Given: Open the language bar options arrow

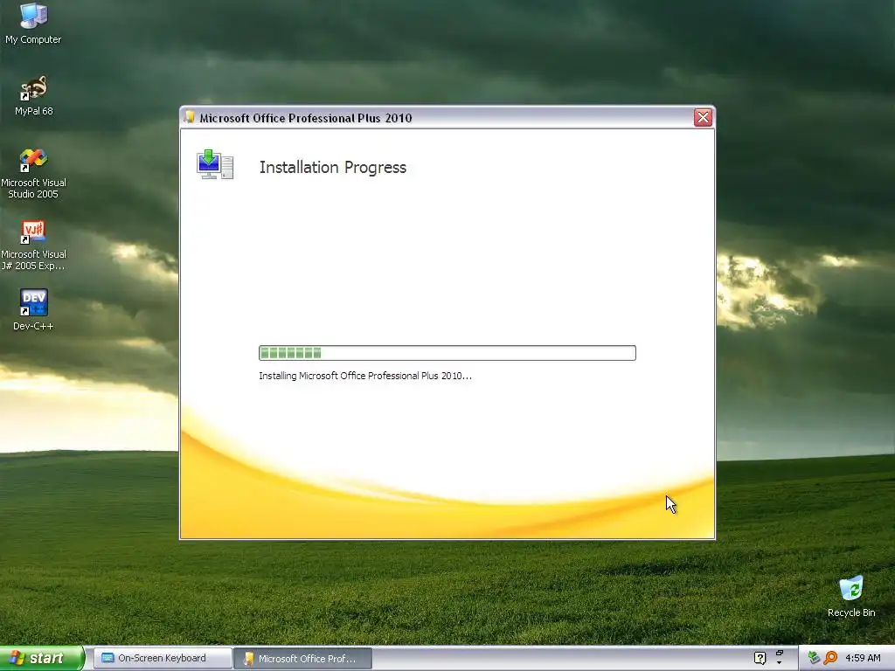Looking at the screenshot, I should 779,663.
